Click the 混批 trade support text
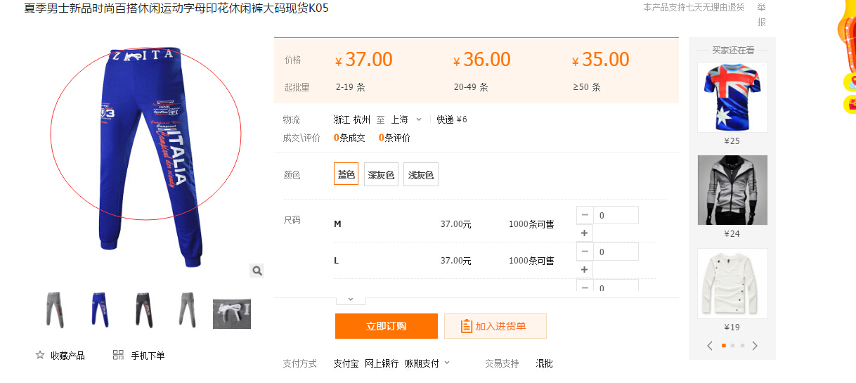This screenshot has height=383, width=856. pos(545,363)
